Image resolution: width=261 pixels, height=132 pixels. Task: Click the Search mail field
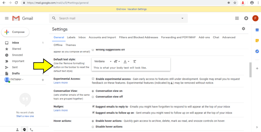[x=118, y=18]
